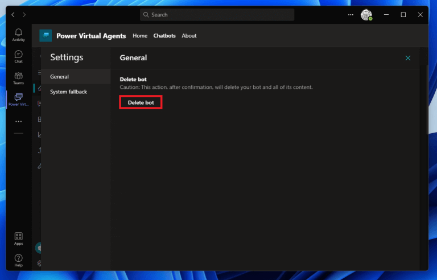Open the Teams icon in sidebar
Image resolution: width=437 pixels, height=280 pixels.
[18, 79]
